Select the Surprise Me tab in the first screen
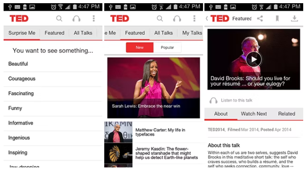This screenshot has width=308, height=173. coord(22,33)
